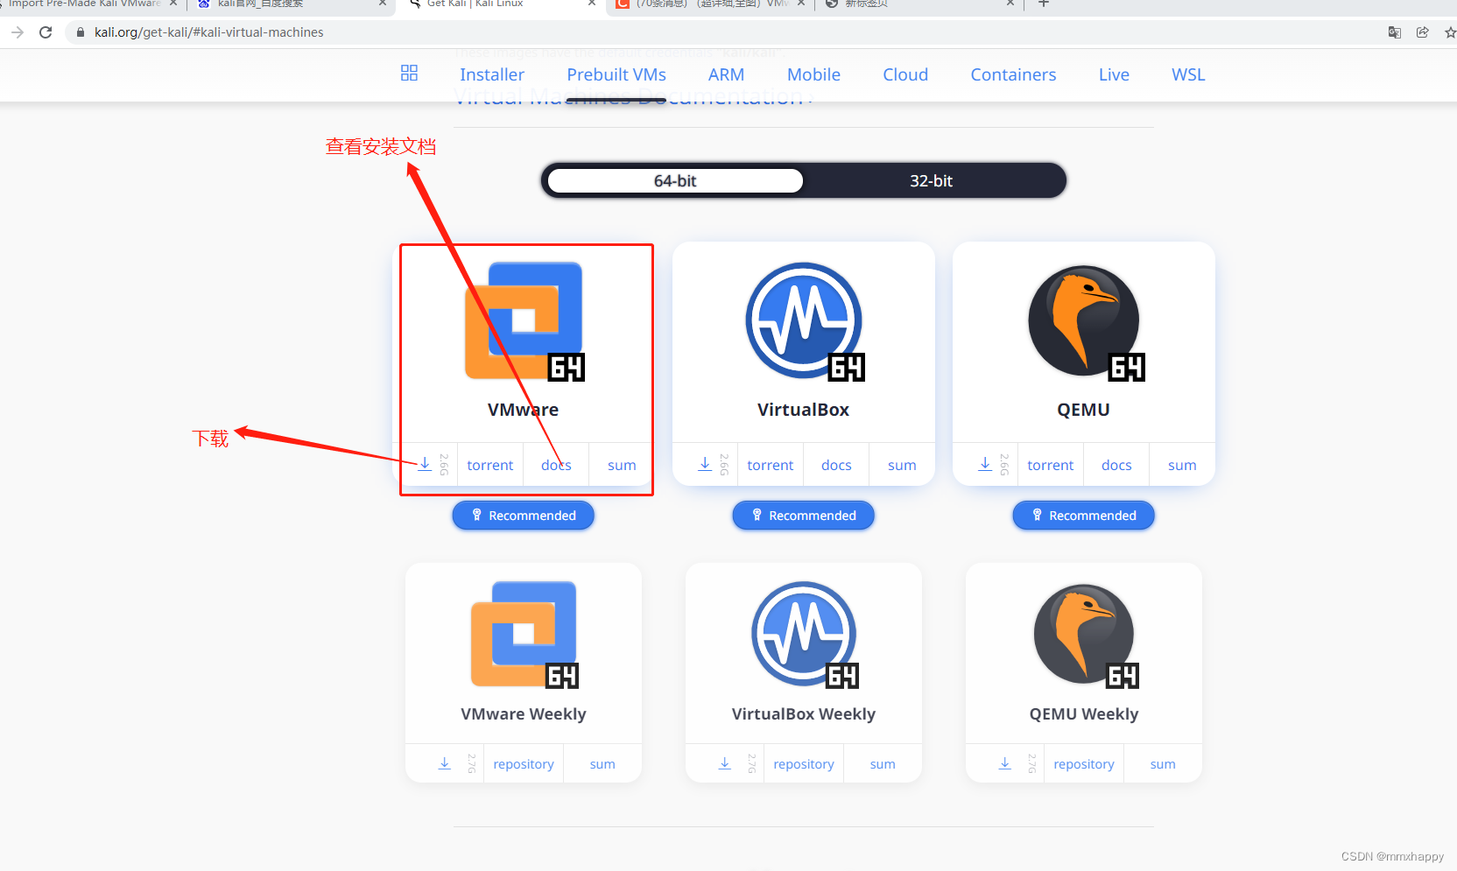
Task: Click Recommended badge under VirtualBox
Action: point(804,516)
